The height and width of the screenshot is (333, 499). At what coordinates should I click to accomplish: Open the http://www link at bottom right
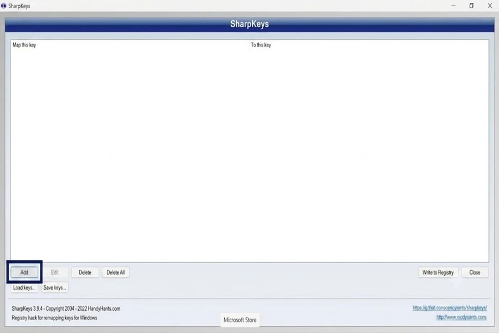tap(461, 317)
